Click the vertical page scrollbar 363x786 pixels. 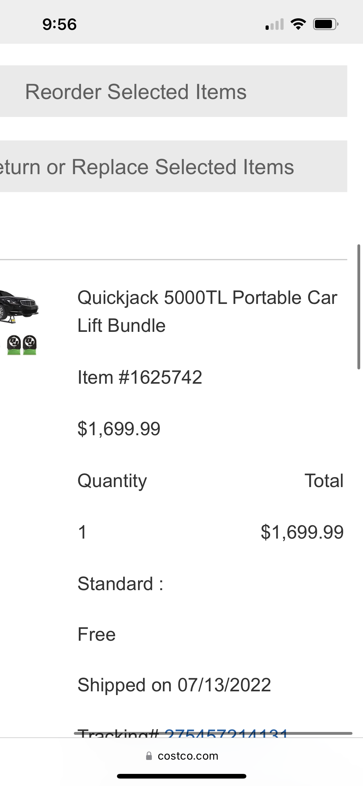pyautogui.click(x=359, y=307)
